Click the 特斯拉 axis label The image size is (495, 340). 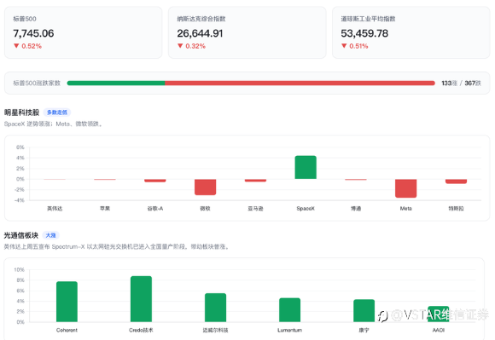(x=457, y=209)
